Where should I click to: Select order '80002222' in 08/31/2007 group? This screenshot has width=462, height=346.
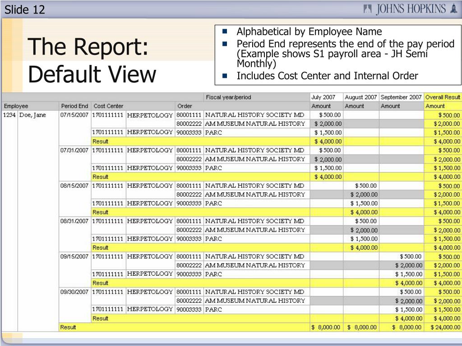pyautogui.click(x=189, y=230)
